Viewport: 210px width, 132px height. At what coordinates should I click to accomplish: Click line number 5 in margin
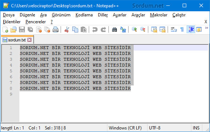pyautogui.click(x=11, y=71)
